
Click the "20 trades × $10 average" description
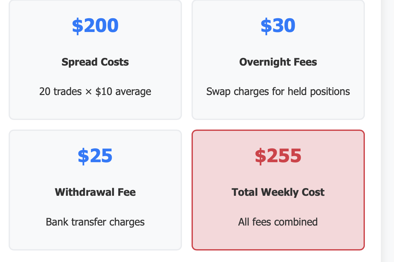pyautogui.click(x=95, y=91)
